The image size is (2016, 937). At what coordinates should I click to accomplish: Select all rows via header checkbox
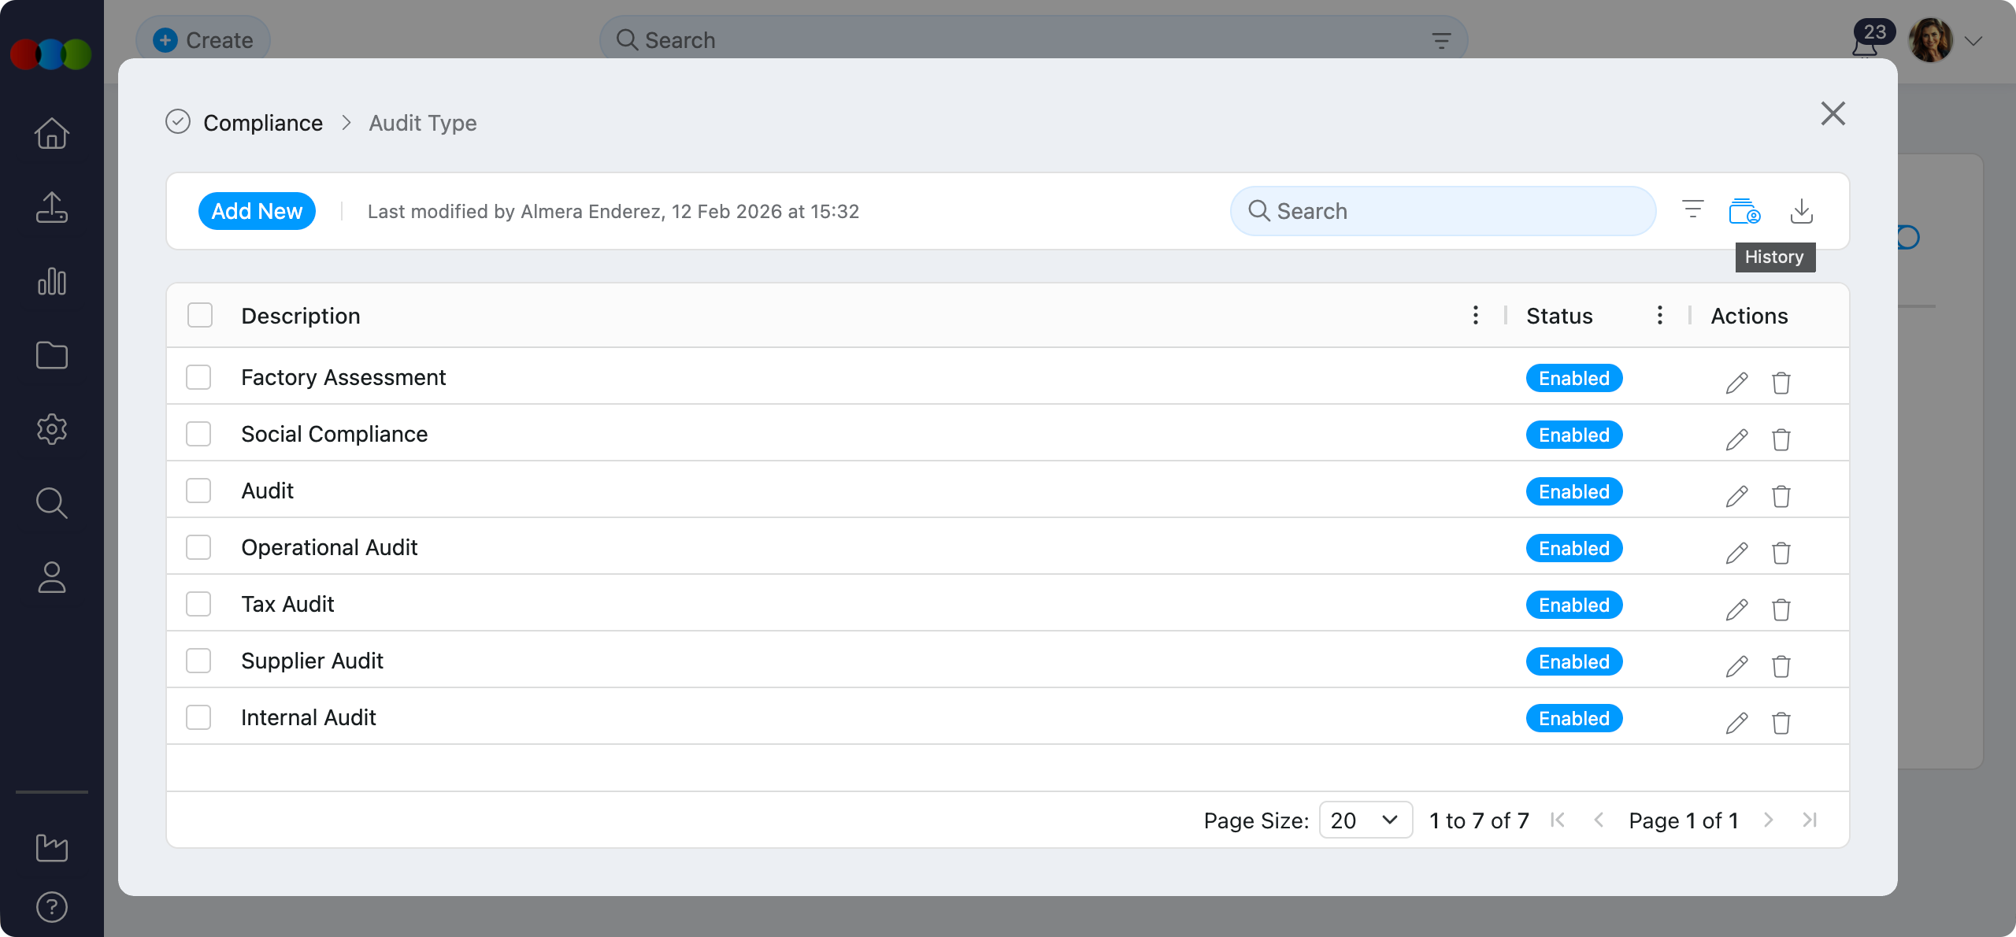[x=200, y=315]
